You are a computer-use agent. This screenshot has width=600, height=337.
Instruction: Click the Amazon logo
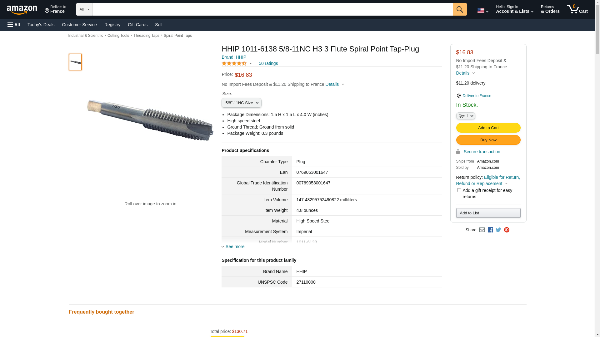coord(22,10)
